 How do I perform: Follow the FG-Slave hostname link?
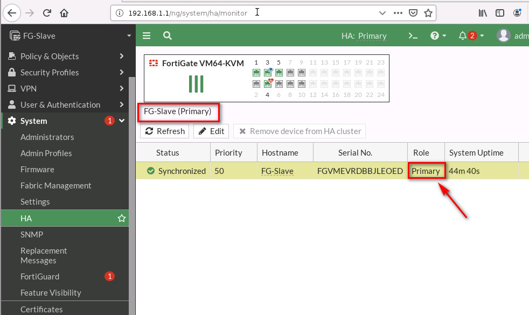point(277,171)
